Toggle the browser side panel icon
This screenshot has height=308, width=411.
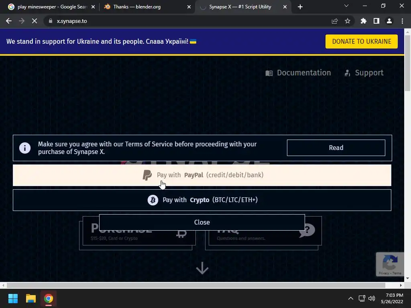(x=376, y=21)
